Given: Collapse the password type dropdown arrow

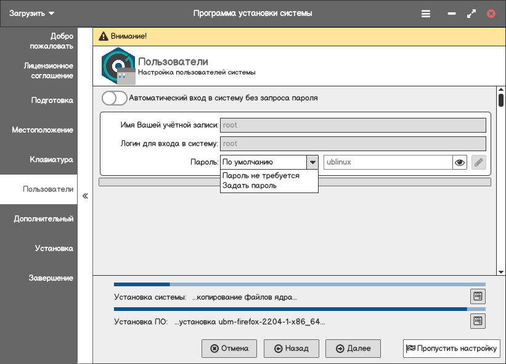Looking at the screenshot, I should click(x=312, y=162).
